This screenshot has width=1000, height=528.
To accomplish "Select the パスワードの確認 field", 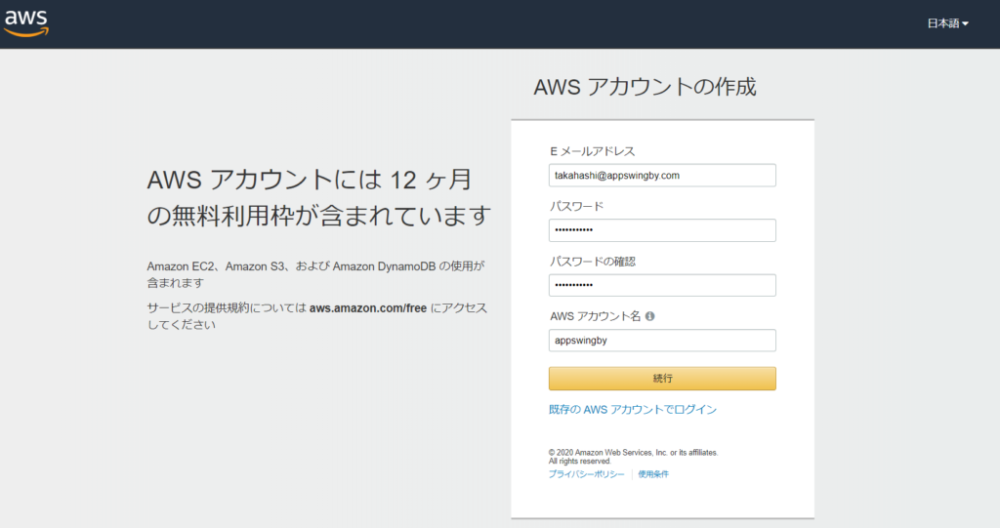I will click(x=662, y=285).
